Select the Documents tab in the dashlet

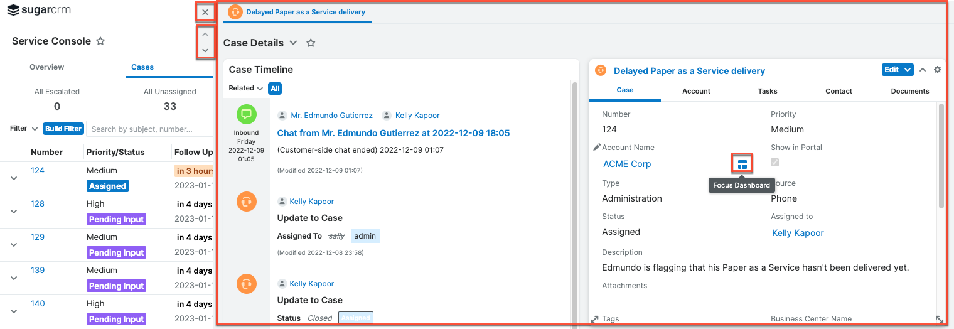910,91
